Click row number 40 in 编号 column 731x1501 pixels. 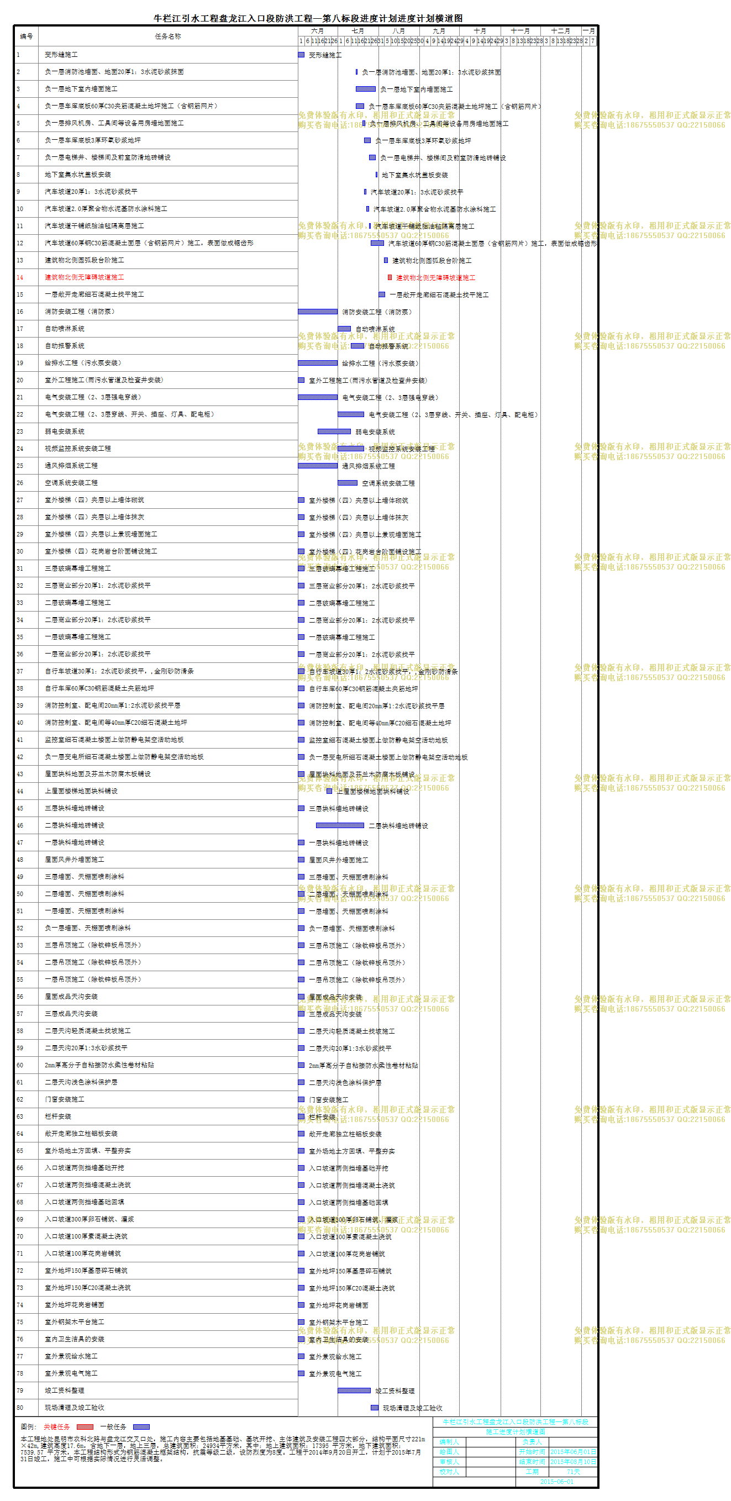click(20, 723)
